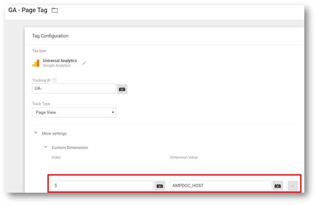Click the Universal Analytics tag type text
Image resolution: width=317 pixels, height=205 pixels.
(60, 61)
